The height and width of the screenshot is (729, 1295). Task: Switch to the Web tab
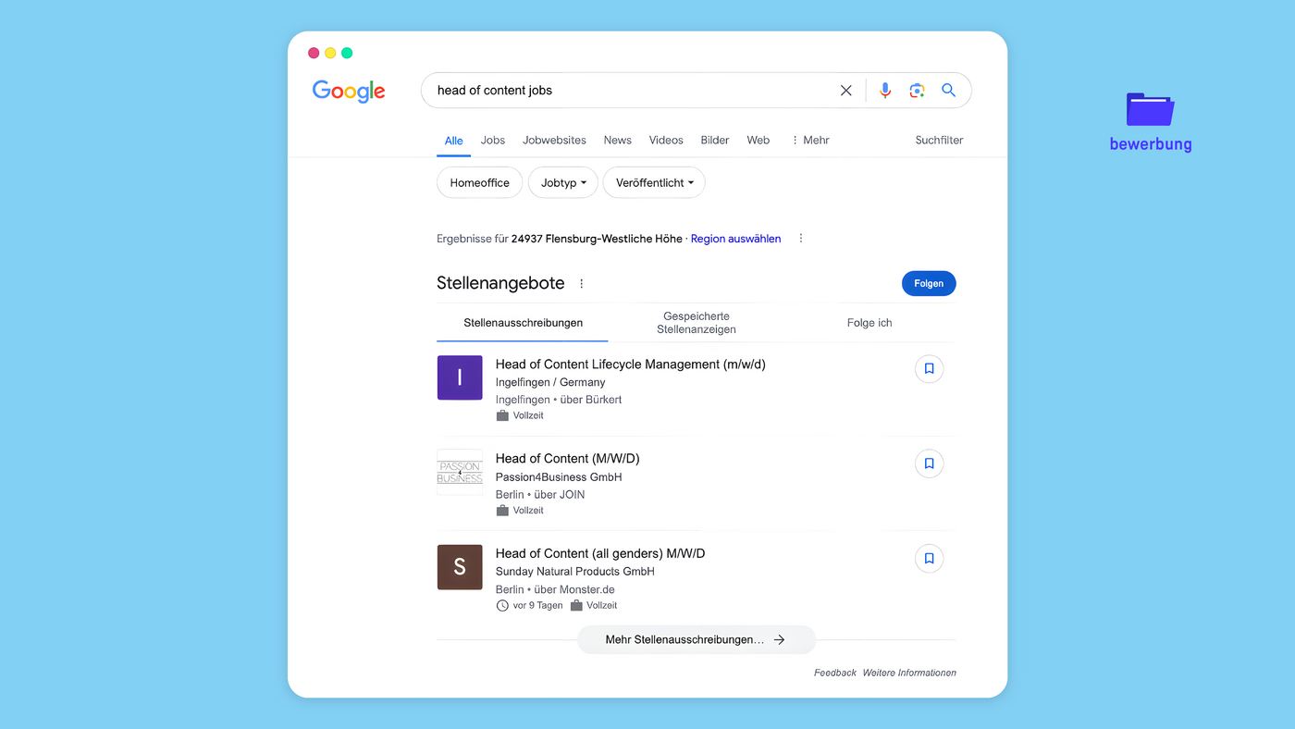pos(758,141)
